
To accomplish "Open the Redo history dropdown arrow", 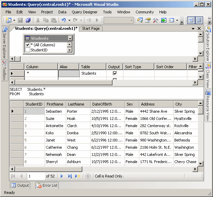I will pos(81,20).
